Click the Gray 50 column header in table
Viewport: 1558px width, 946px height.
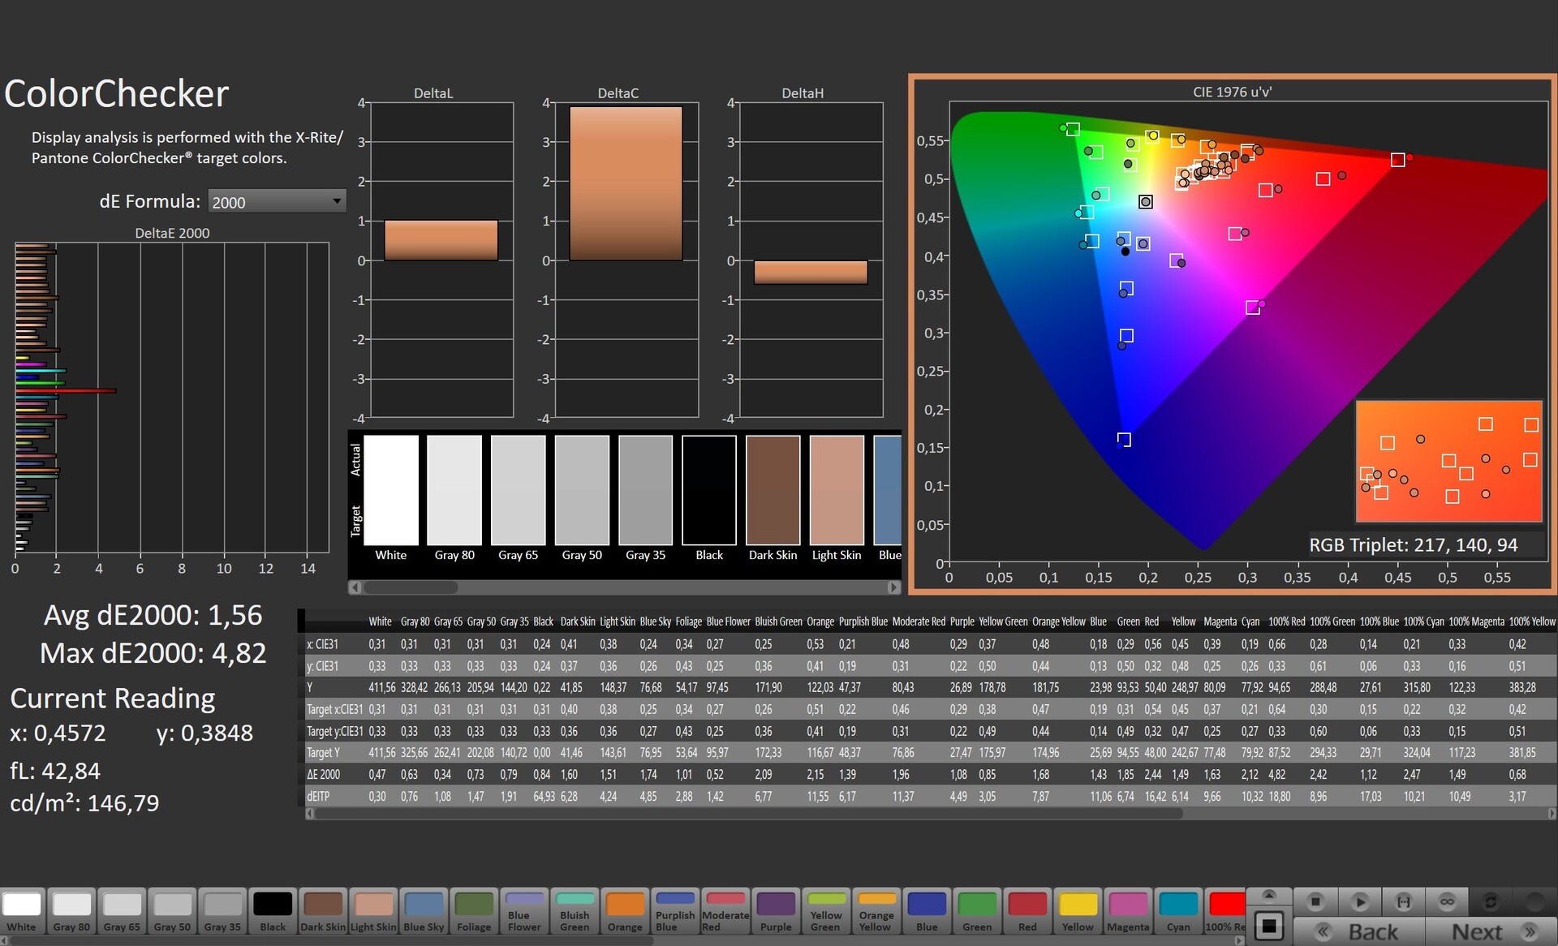tap(481, 621)
